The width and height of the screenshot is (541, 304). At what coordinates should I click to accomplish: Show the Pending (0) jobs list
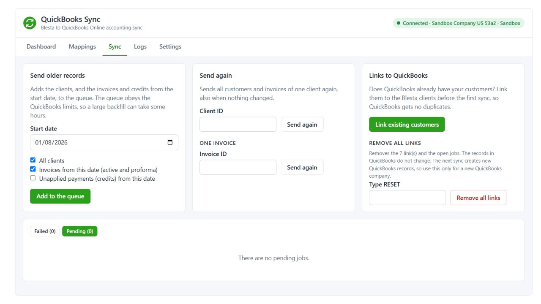80,231
